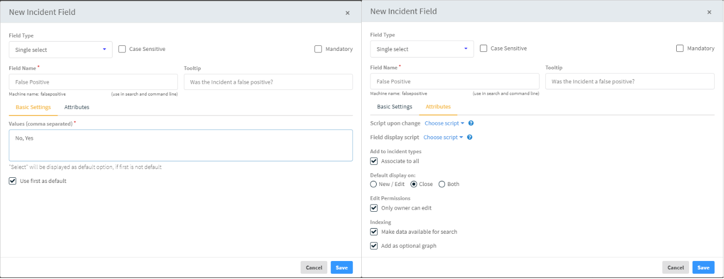
Task: Click Cancel in the left dialog
Action: (313, 268)
